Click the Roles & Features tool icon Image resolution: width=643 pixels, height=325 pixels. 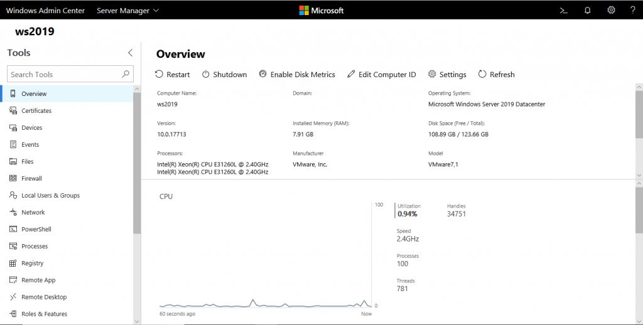tap(13, 314)
